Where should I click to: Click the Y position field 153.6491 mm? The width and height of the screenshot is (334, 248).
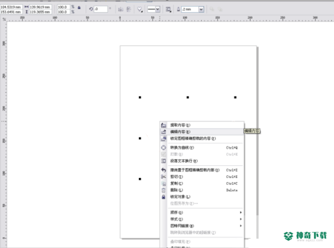click(x=11, y=12)
